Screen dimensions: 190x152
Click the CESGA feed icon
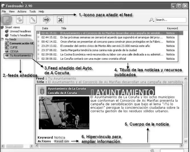coord(7,51)
